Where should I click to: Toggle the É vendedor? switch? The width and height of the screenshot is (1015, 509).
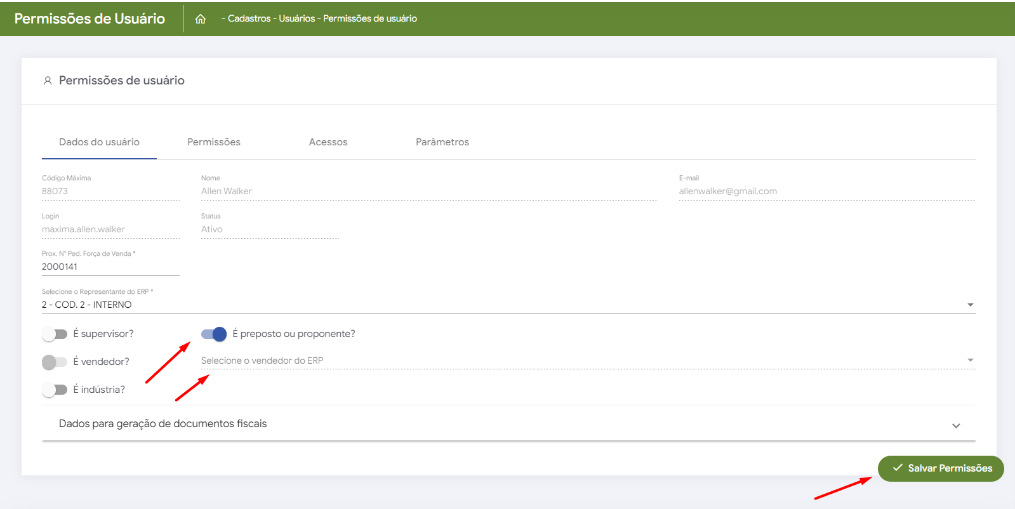click(55, 362)
